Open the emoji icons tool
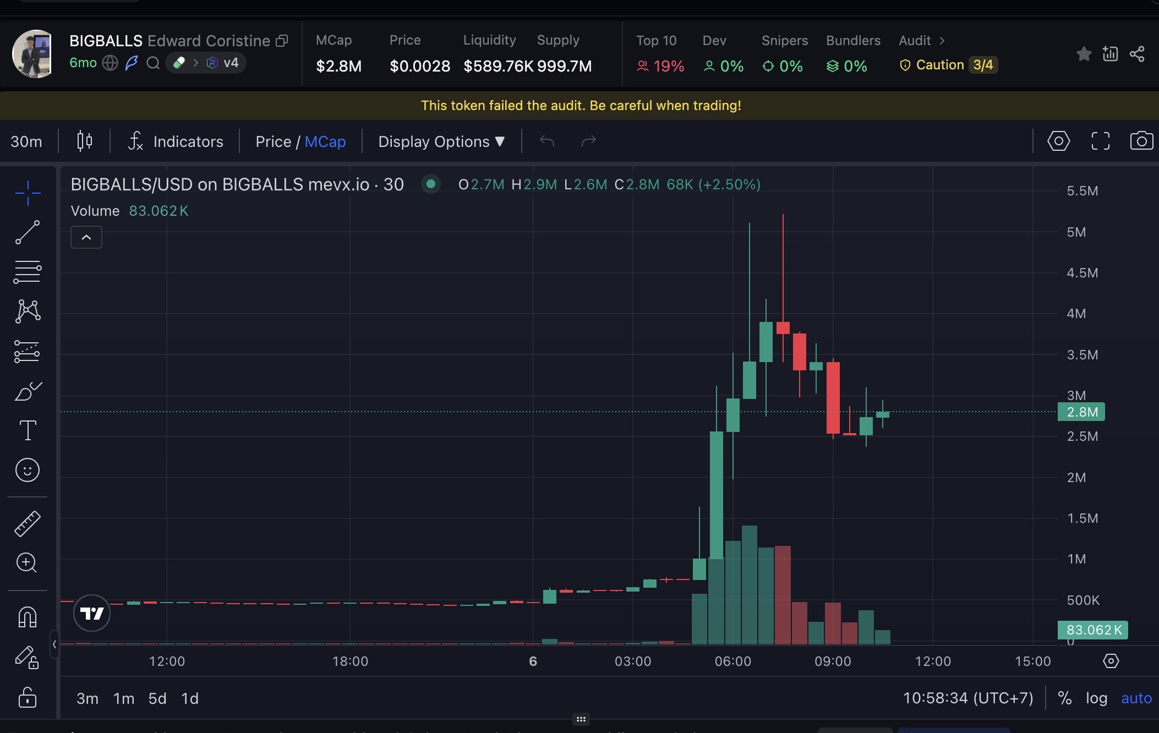This screenshot has width=1159, height=733. pos(28,470)
